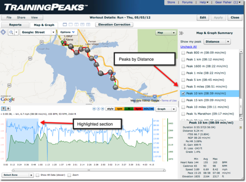Click the magnifier zoom tool icon

pos(11,32)
